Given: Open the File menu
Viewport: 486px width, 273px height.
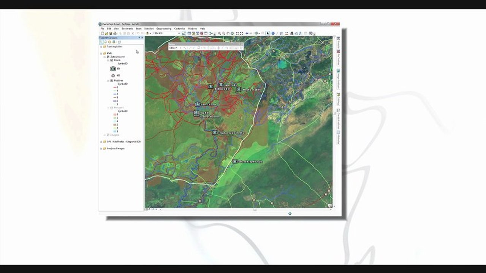Looking at the screenshot, I should [x=102, y=29].
